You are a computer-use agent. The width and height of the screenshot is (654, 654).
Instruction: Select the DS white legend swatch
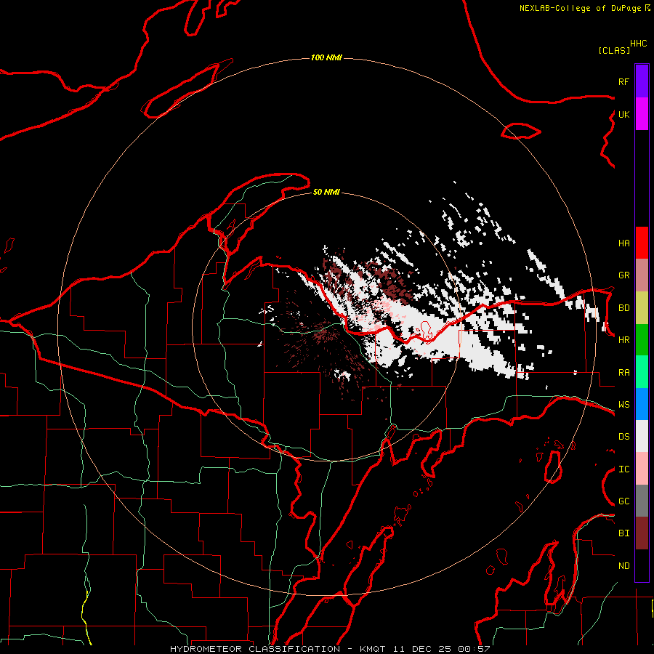point(642,436)
